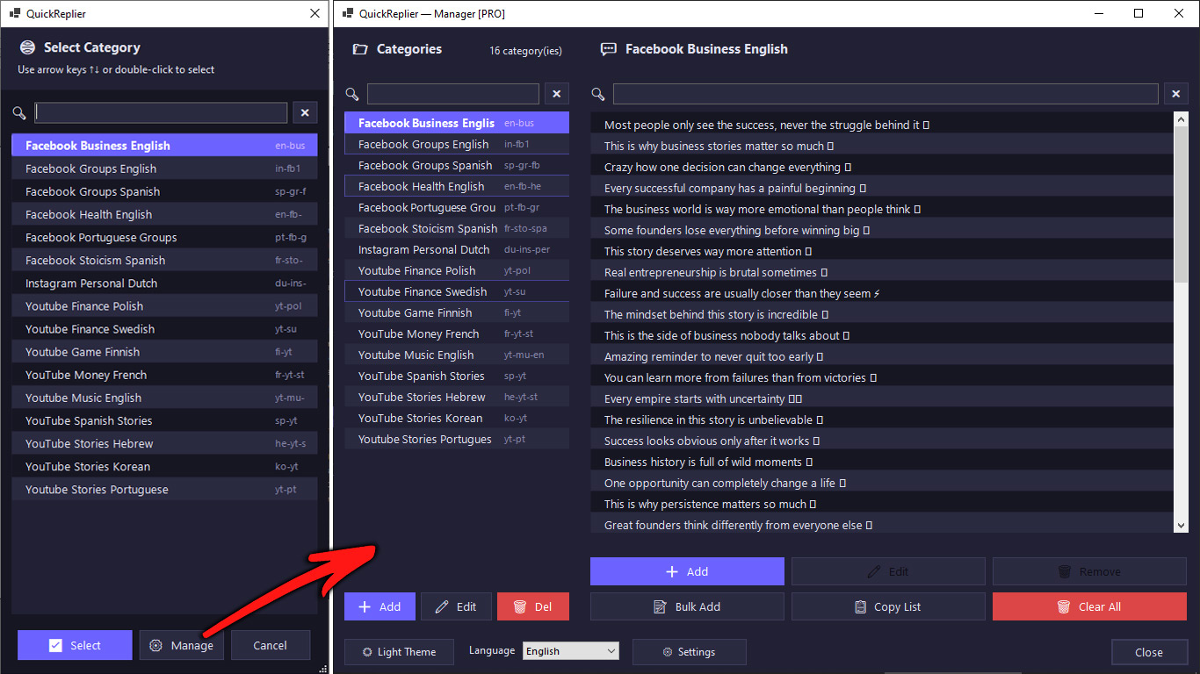Select reply 'Real entrepreneurship is brutal sometimes'
This screenshot has height=674, width=1200.
click(x=882, y=272)
